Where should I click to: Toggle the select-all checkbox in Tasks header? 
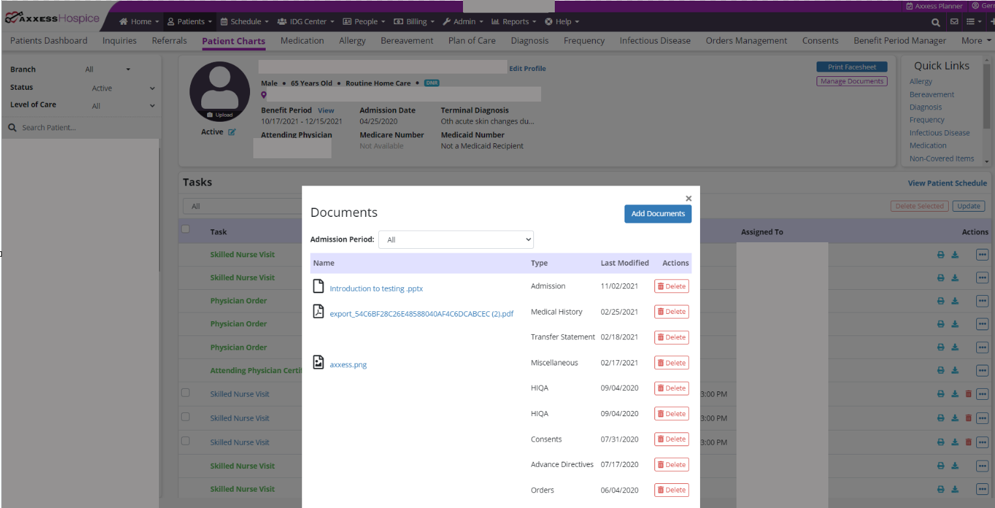[x=186, y=229]
